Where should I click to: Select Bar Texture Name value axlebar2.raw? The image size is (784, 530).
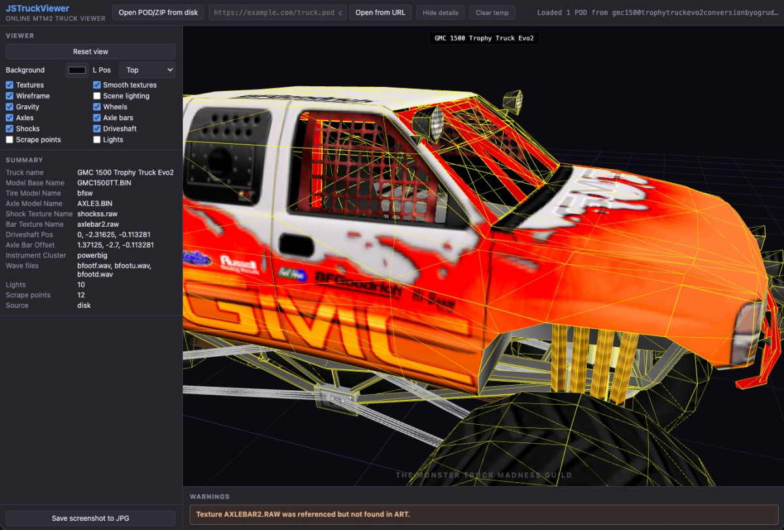[x=98, y=224]
